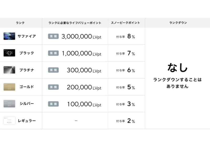Viewport: 210px width, 157px height.
Task: Click the Platinum rank card image
Action: click(9, 70)
